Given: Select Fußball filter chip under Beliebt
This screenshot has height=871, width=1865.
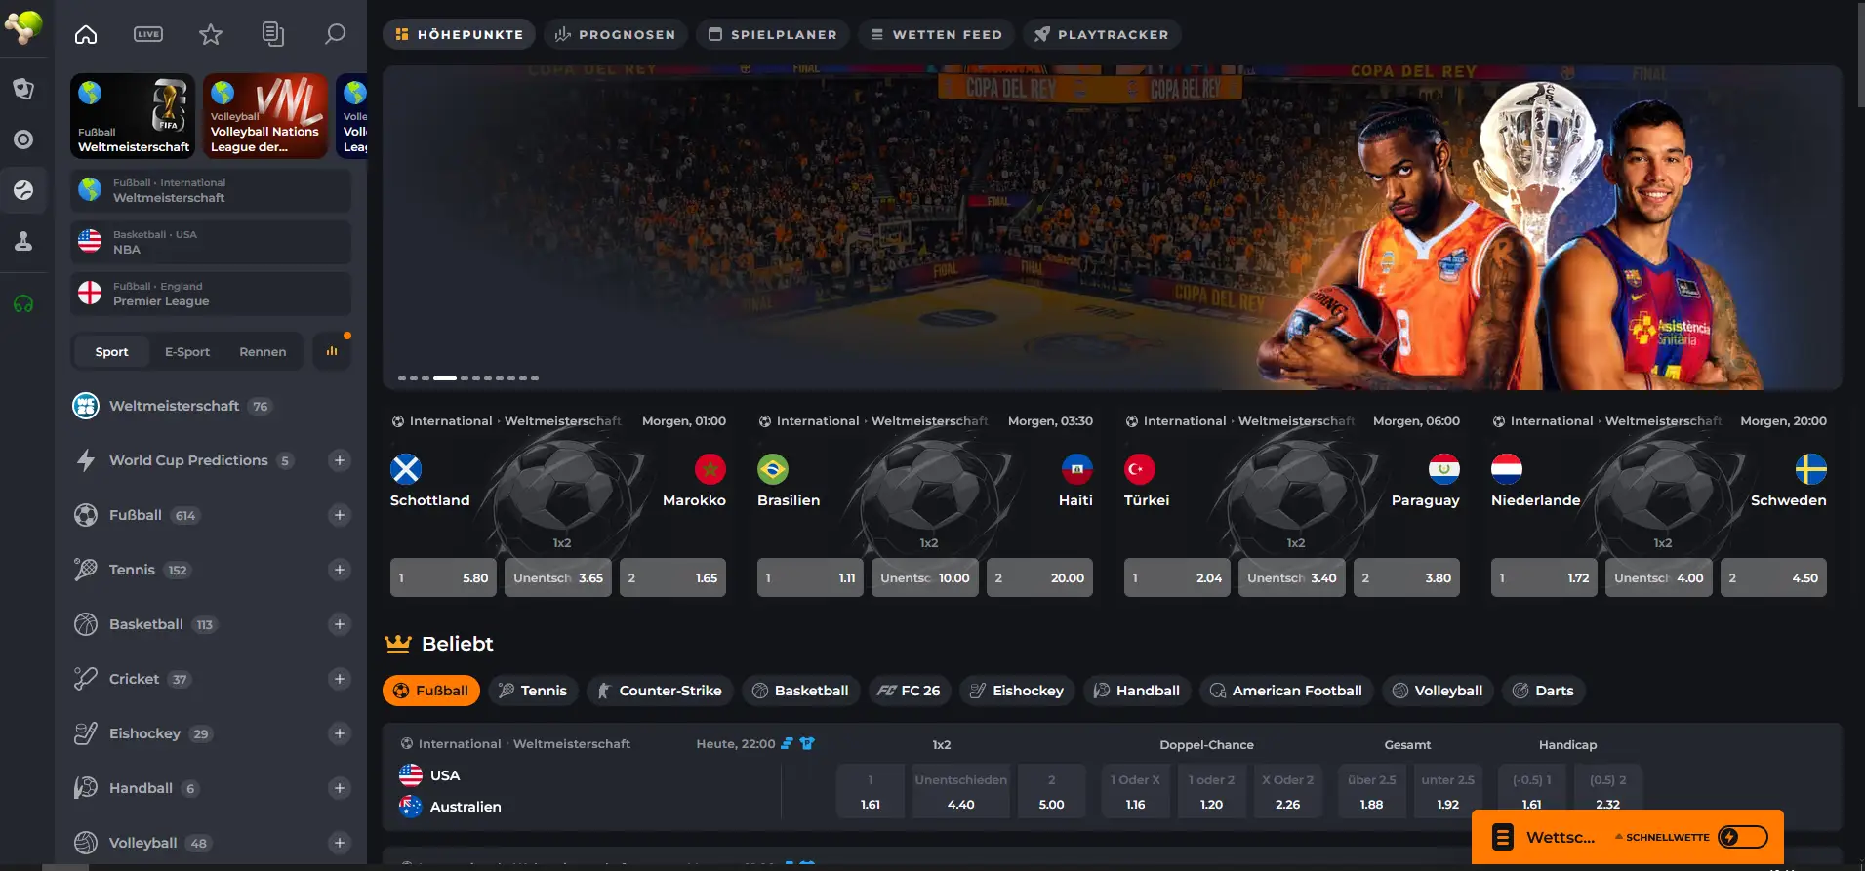Looking at the screenshot, I should (430, 691).
